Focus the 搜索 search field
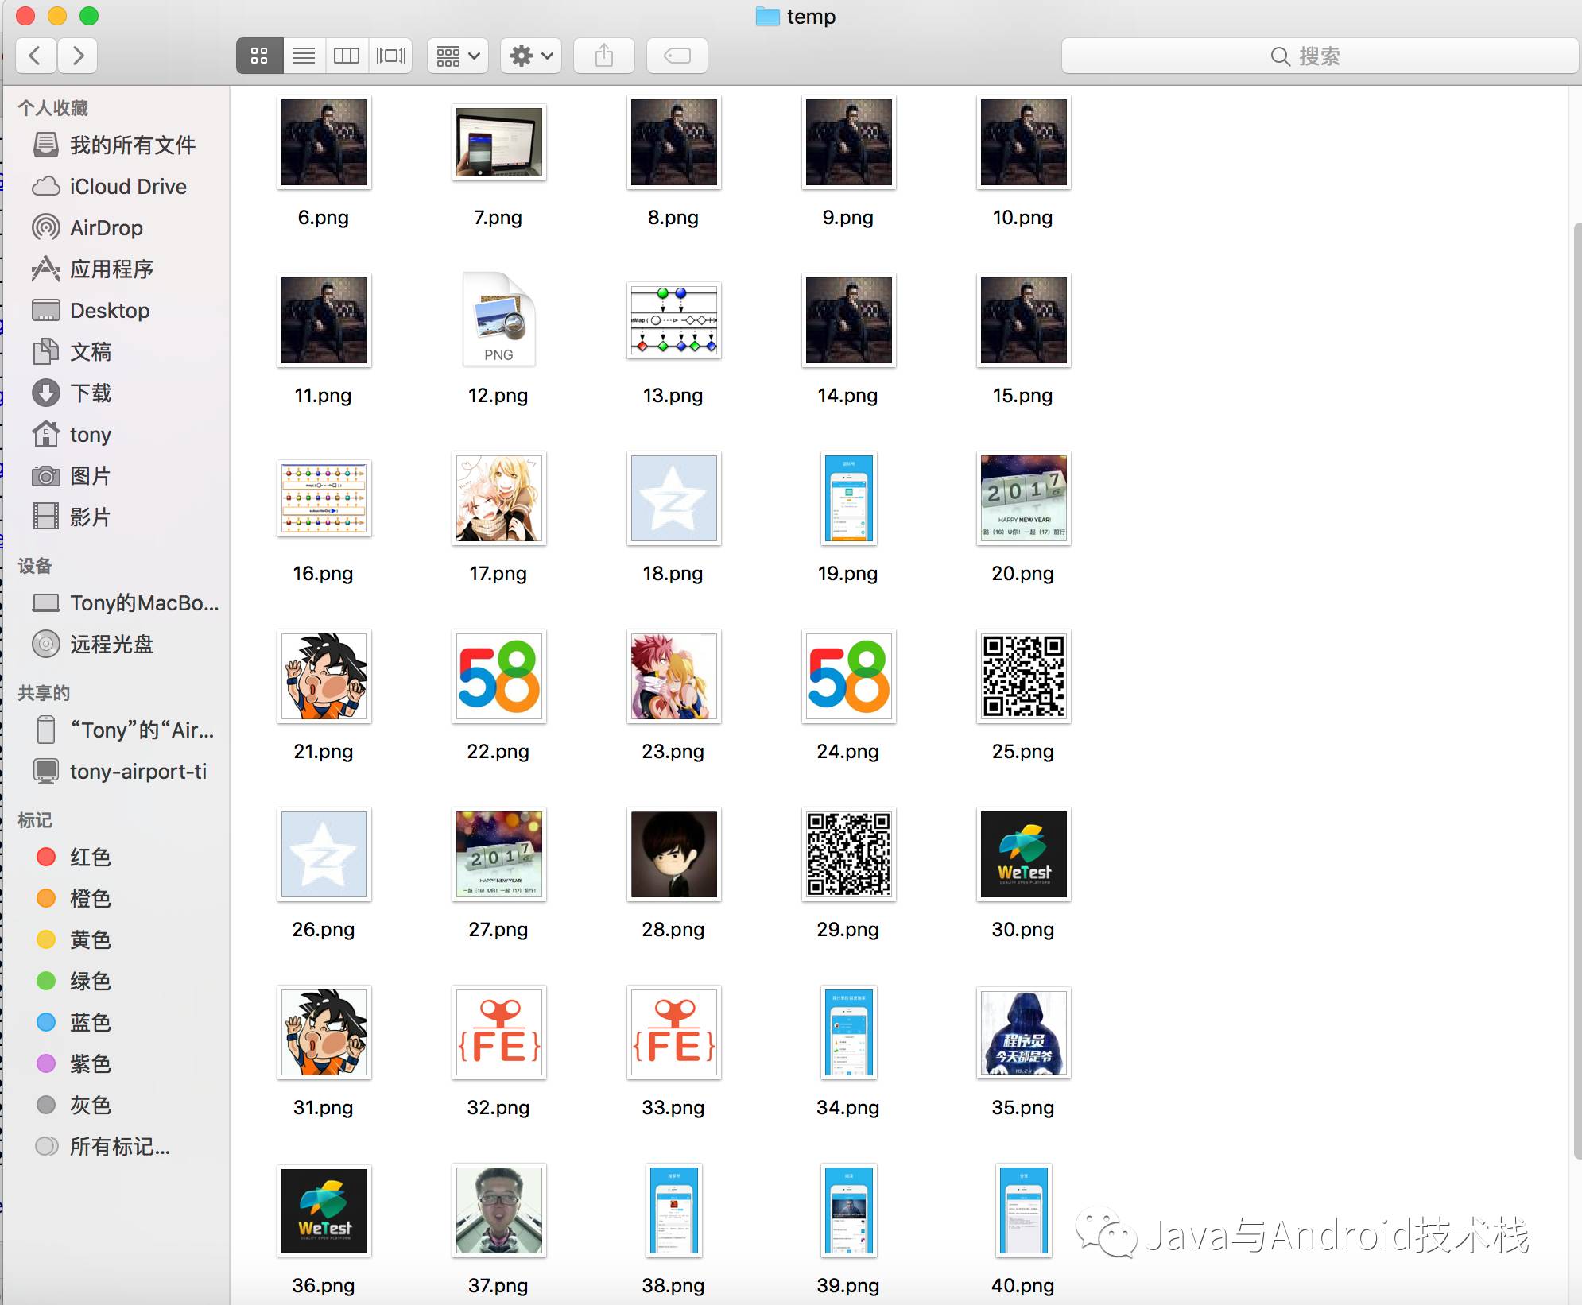Screen dimensions: 1582x1305 click(x=1320, y=56)
